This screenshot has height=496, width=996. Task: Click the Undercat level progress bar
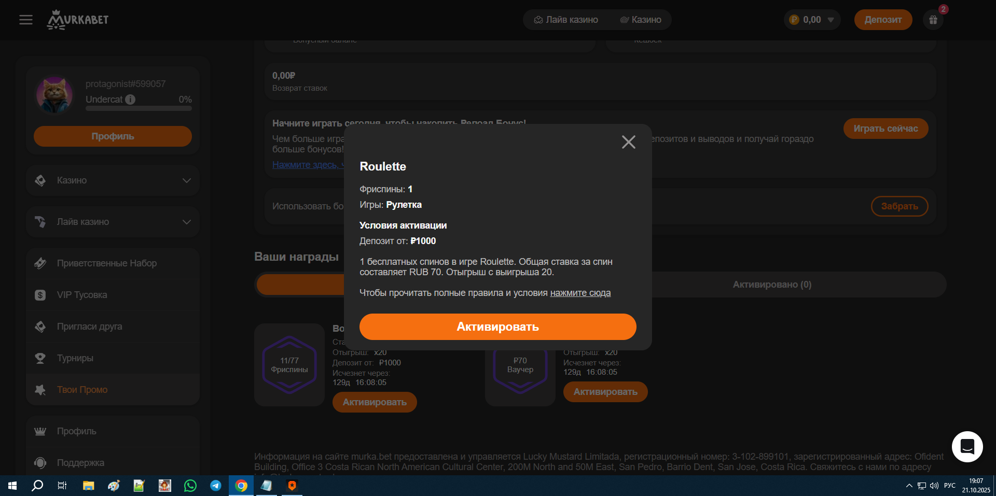pos(139,108)
